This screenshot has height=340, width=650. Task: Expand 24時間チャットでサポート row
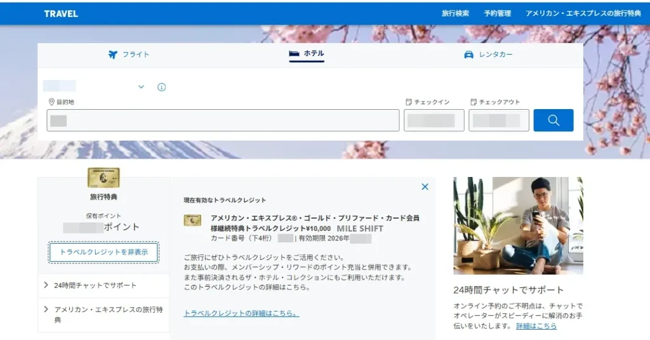[x=103, y=285]
